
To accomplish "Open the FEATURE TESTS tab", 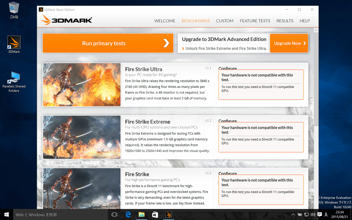I will pyautogui.click(x=255, y=21).
